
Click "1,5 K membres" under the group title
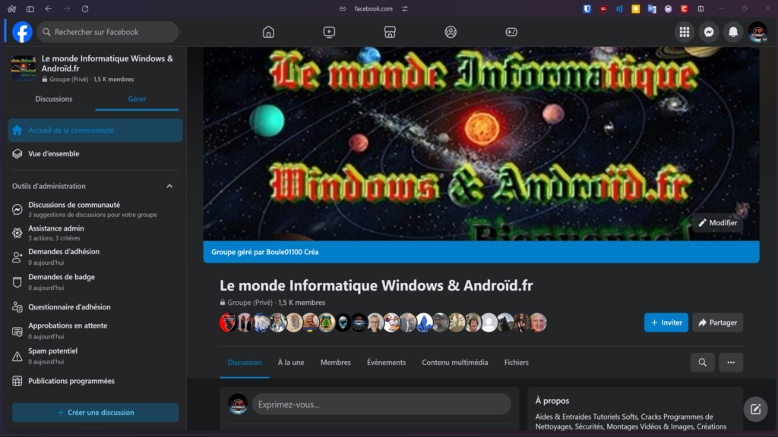302,303
